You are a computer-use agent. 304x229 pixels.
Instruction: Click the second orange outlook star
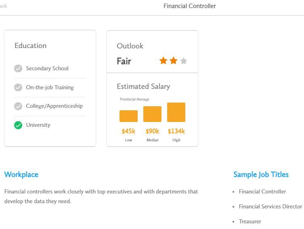click(x=173, y=61)
